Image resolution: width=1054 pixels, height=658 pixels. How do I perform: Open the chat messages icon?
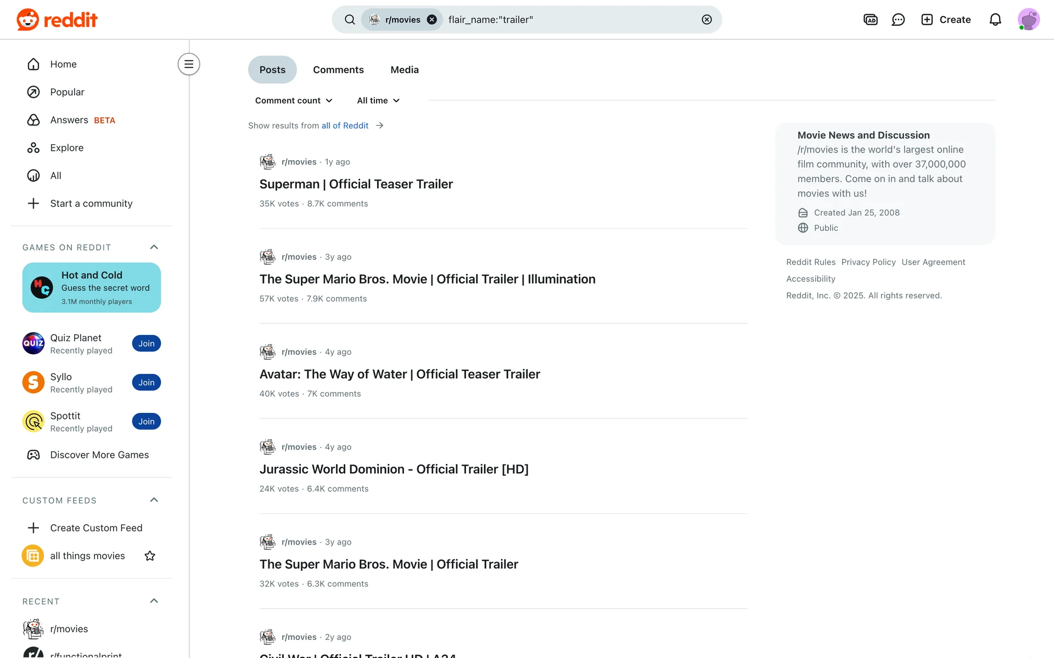tap(898, 20)
